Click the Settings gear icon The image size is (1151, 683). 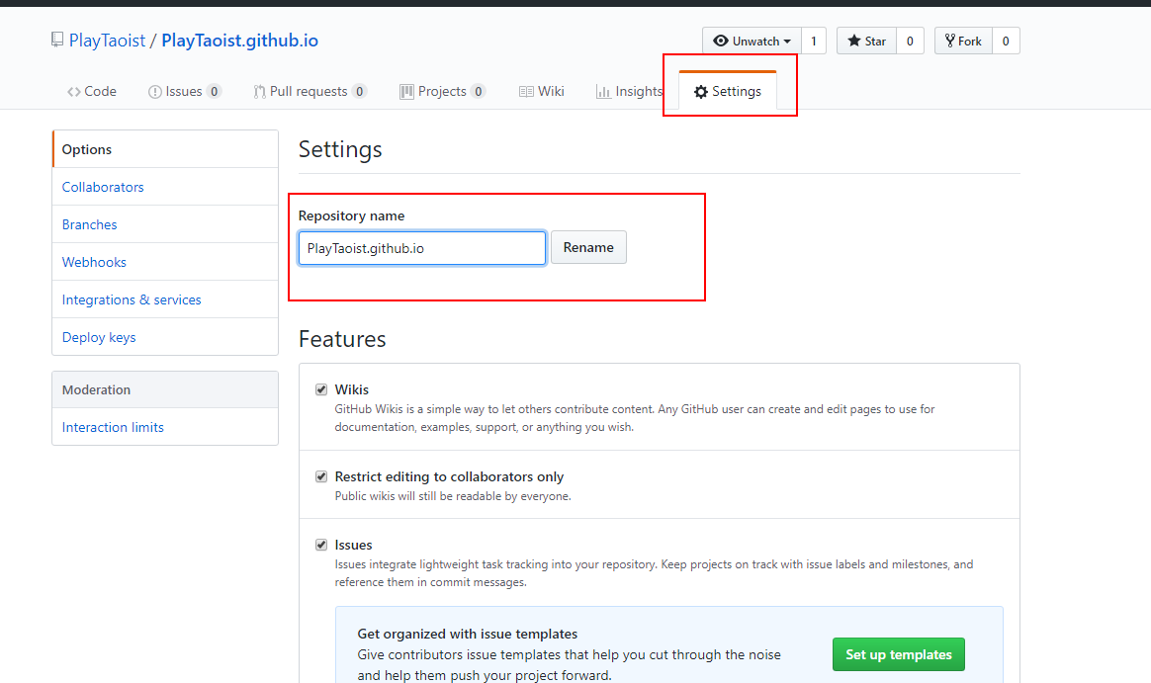[701, 92]
